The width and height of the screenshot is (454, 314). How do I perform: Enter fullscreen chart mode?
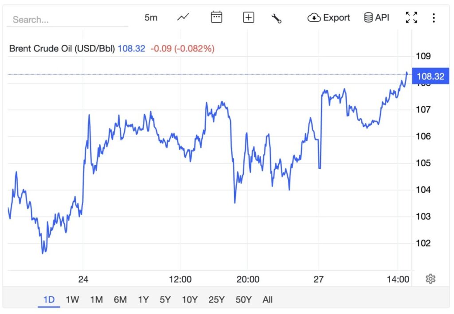pyautogui.click(x=411, y=17)
